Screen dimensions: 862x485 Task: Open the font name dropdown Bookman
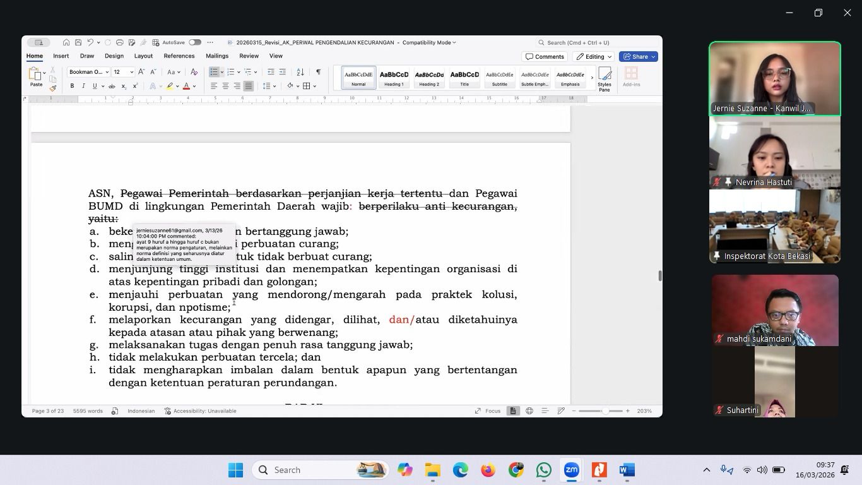tap(88, 72)
